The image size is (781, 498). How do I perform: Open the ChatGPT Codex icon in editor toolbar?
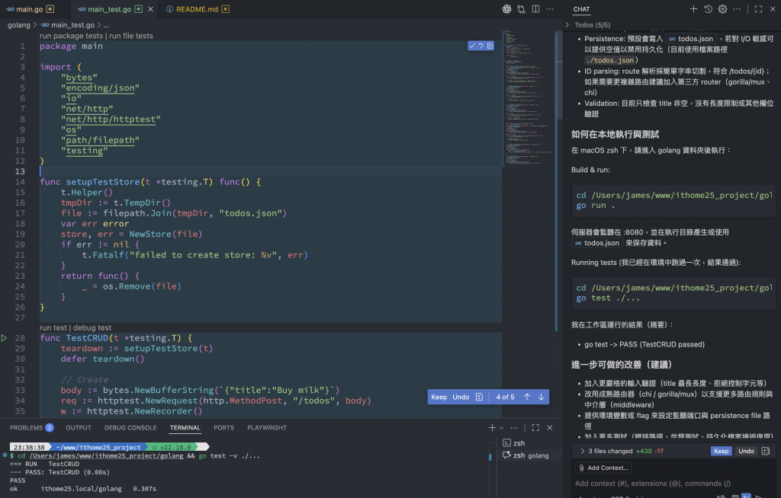[506, 9]
